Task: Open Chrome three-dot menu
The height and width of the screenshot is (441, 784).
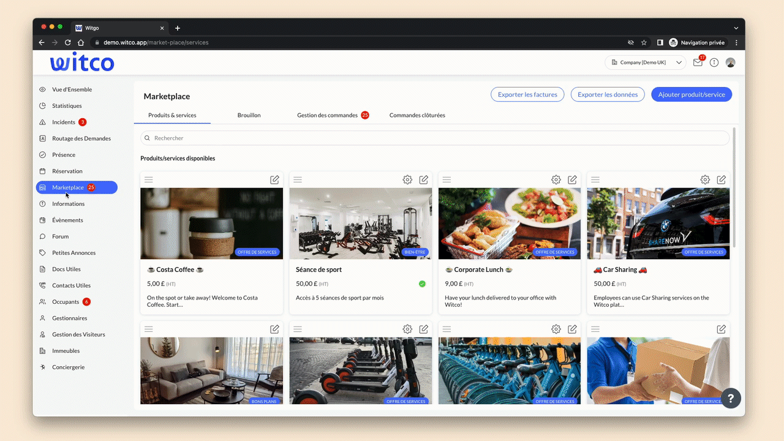Action: [x=736, y=43]
